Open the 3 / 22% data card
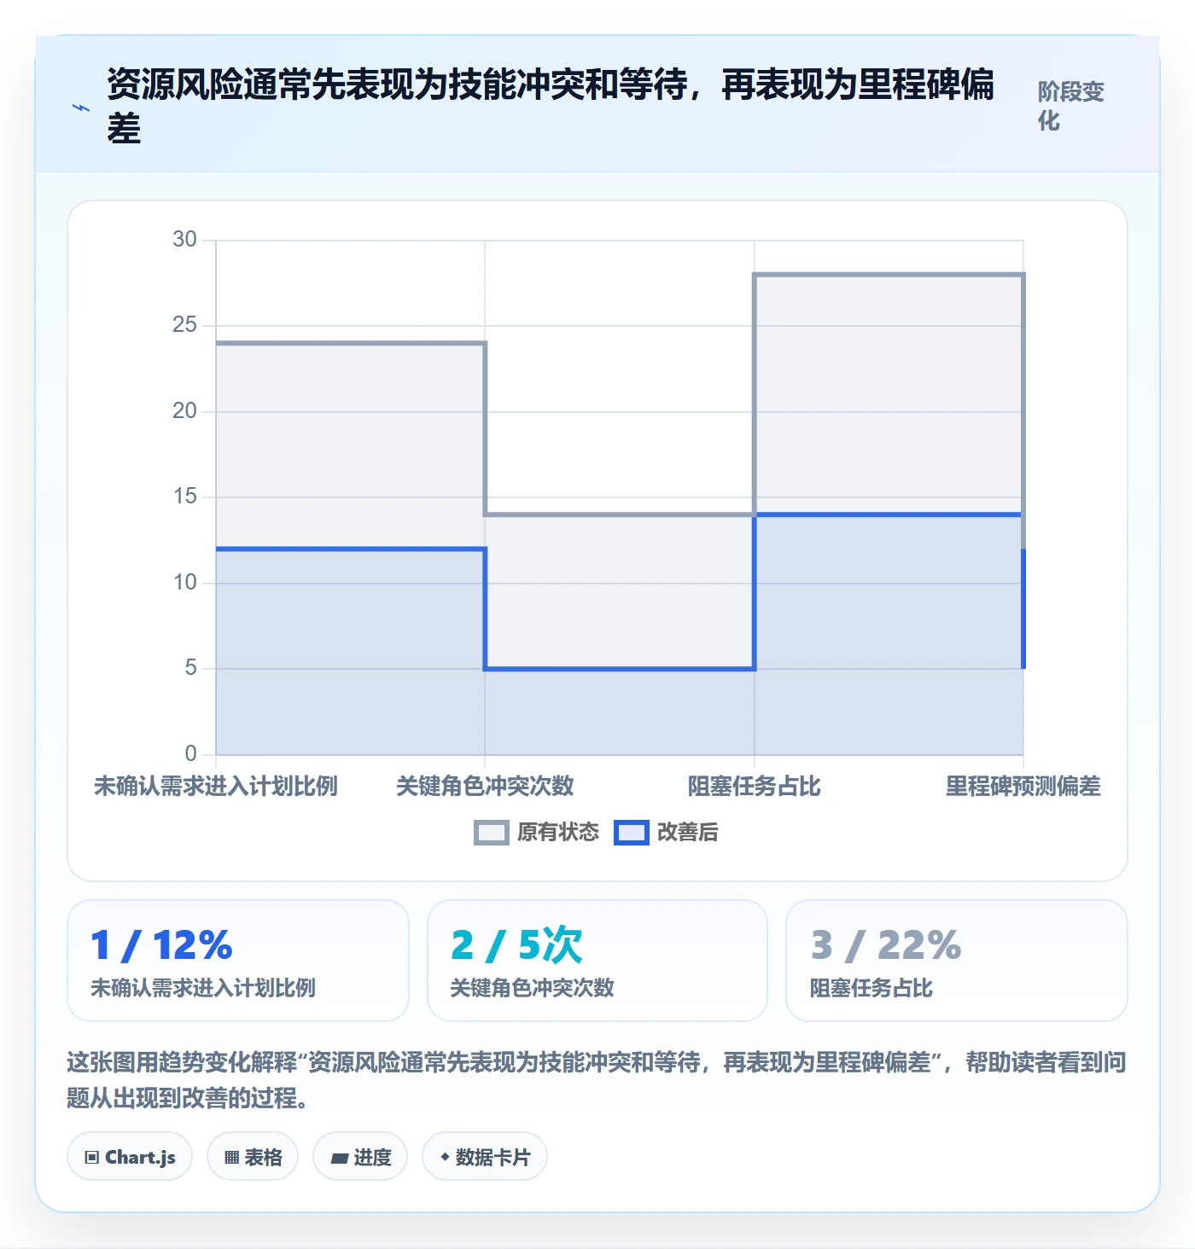This screenshot has width=1195, height=1249. click(x=957, y=961)
